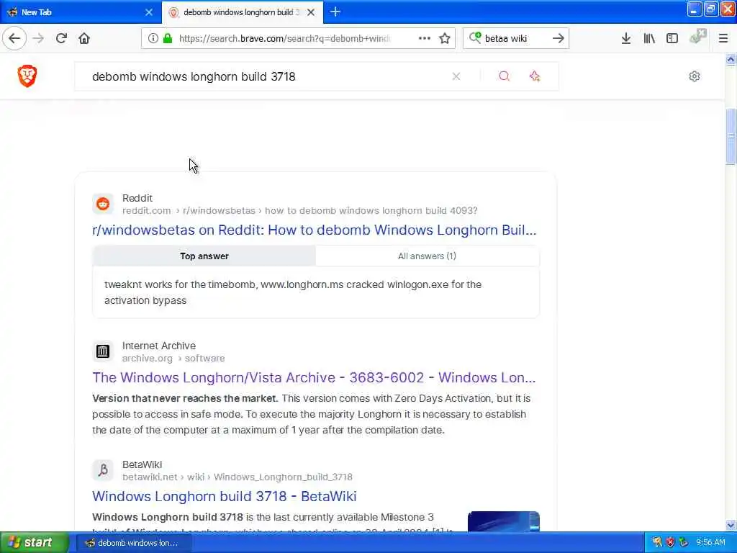737x553 pixels.
Task: Click the scrollbar down arrow
Action: tap(731, 525)
